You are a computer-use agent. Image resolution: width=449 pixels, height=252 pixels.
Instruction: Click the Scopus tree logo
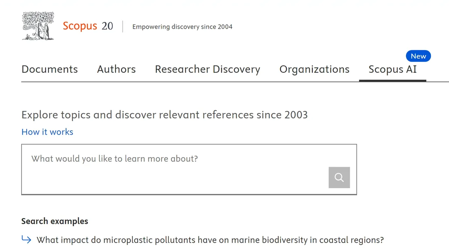(x=37, y=25)
